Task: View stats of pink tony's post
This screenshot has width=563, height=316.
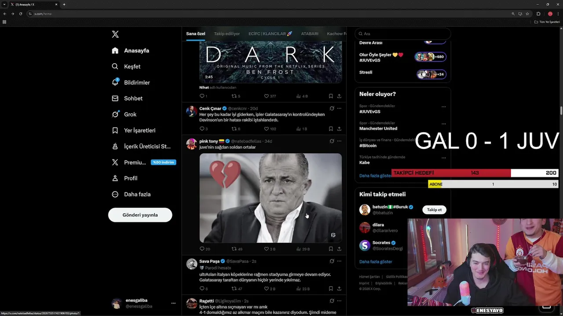Action: 303,249
